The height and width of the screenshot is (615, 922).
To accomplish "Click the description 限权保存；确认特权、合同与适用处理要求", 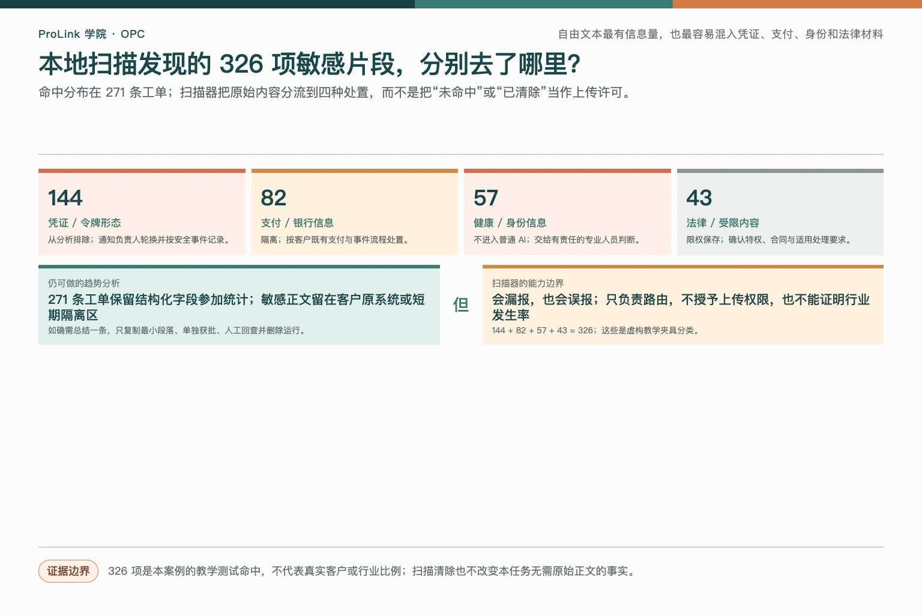I will [770, 240].
